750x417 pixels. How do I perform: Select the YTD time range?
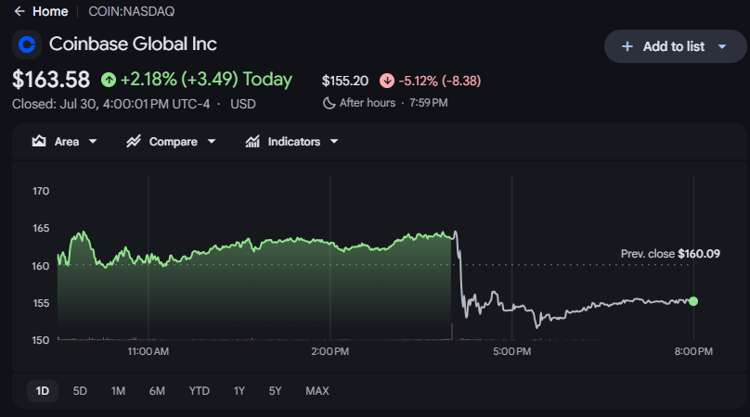click(199, 391)
